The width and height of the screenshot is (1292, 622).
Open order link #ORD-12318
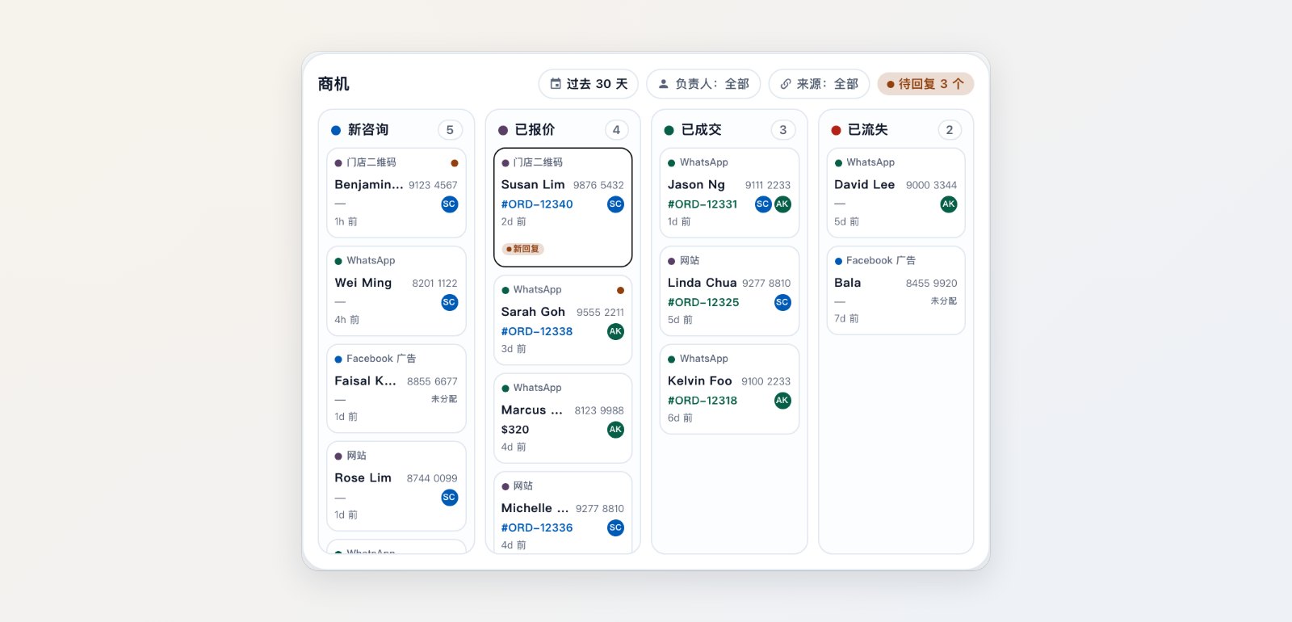point(703,401)
